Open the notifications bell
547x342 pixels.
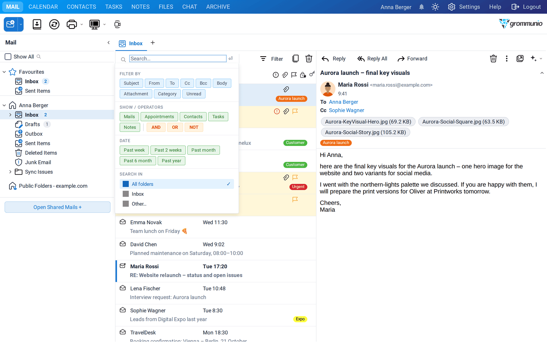(421, 7)
